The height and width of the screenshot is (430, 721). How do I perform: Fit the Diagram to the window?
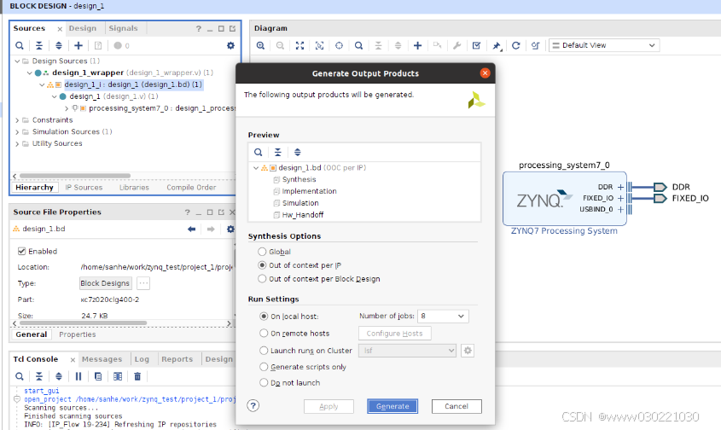pos(299,45)
